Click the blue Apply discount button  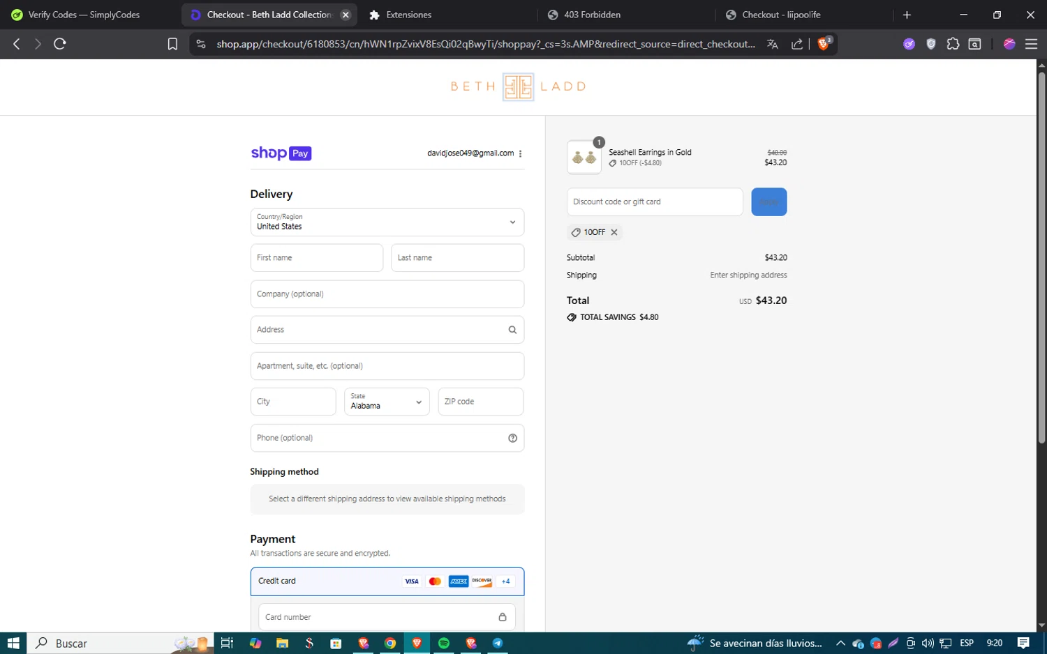pyautogui.click(x=769, y=202)
